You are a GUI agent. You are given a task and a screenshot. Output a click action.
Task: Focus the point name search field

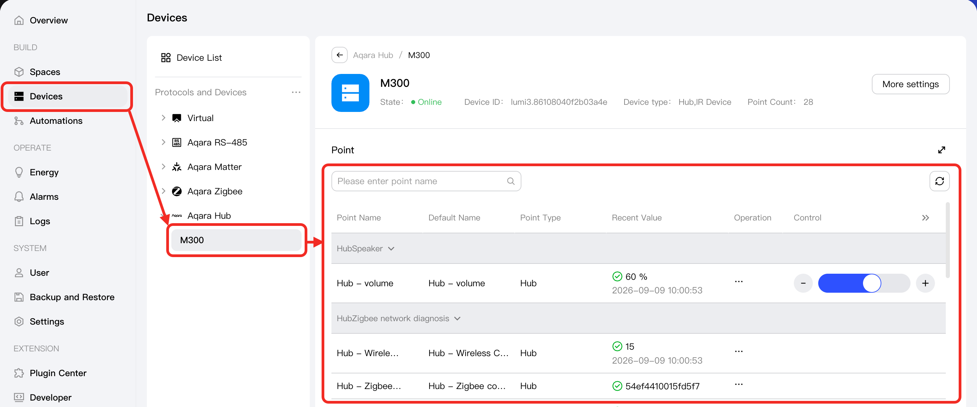tap(426, 181)
